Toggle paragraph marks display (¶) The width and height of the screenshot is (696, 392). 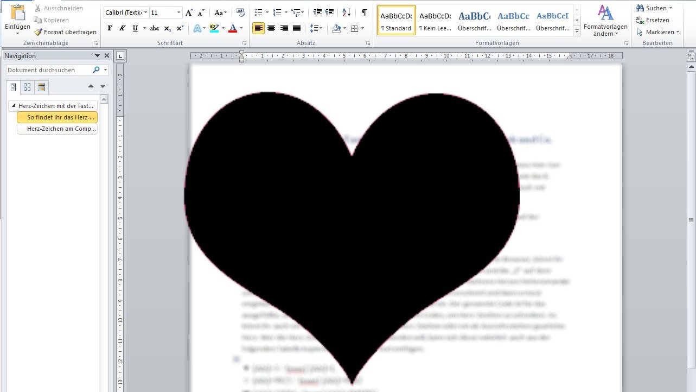[364, 12]
